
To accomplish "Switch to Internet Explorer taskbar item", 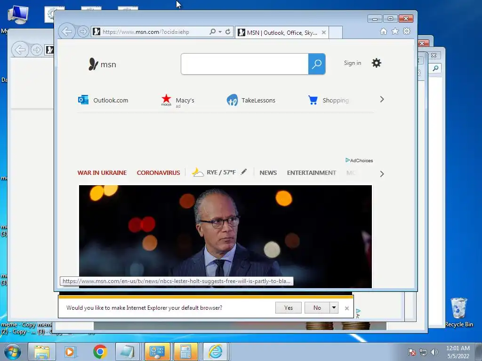I will pos(215,352).
